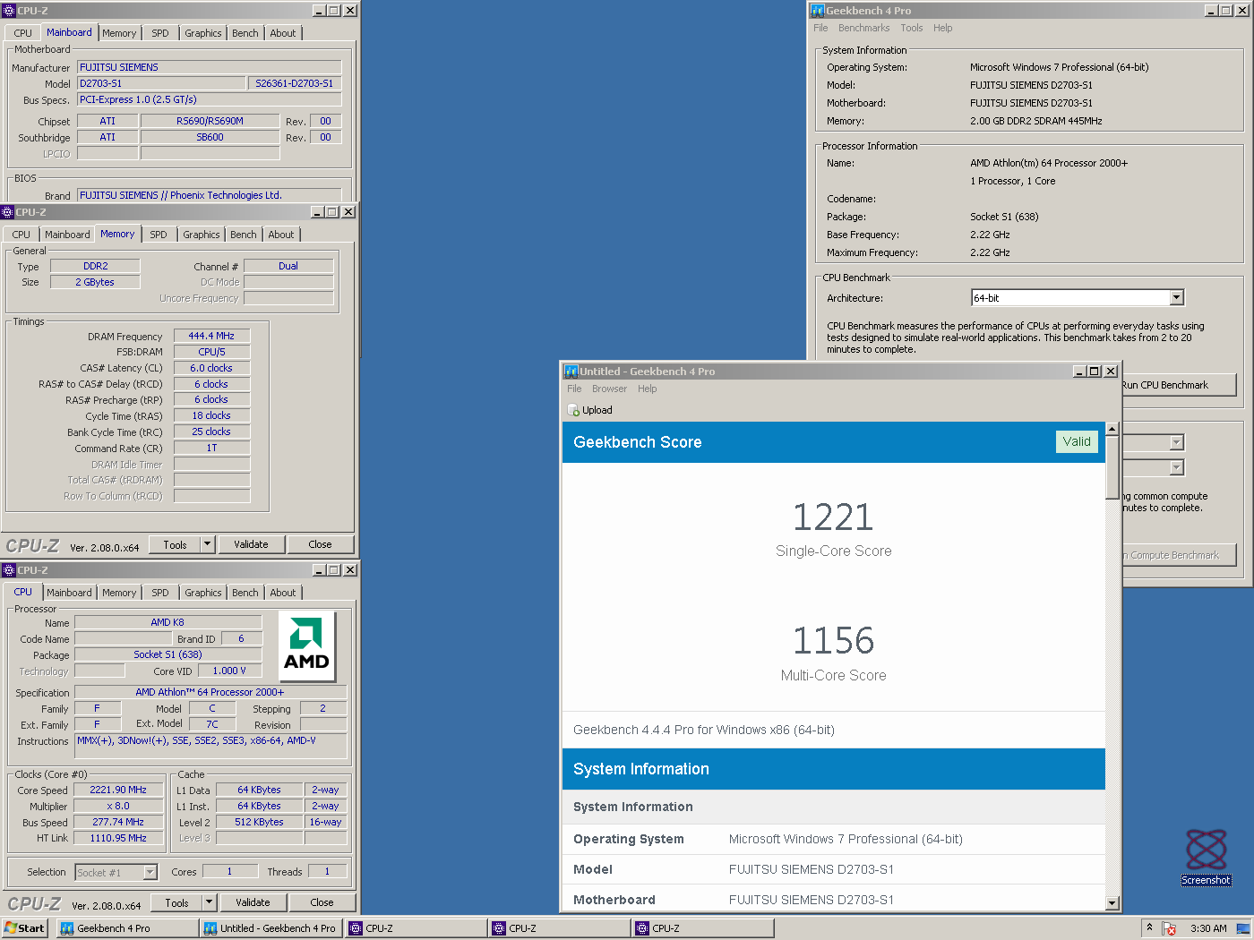Image resolution: width=1254 pixels, height=940 pixels.
Task: Open Tools dropdown arrow in CPU tab window
Action: (210, 902)
